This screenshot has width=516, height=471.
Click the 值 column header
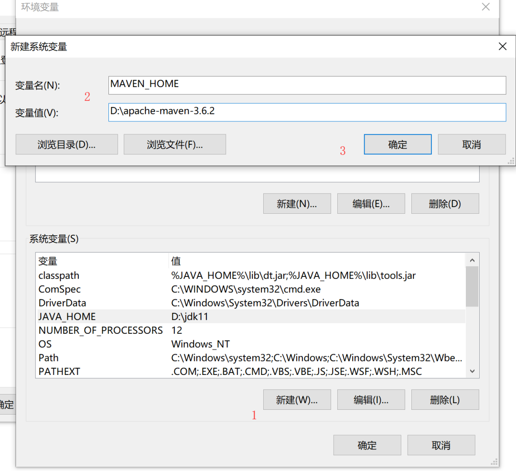(317, 261)
